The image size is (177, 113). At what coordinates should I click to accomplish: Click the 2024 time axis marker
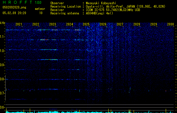tap(70, 24)
